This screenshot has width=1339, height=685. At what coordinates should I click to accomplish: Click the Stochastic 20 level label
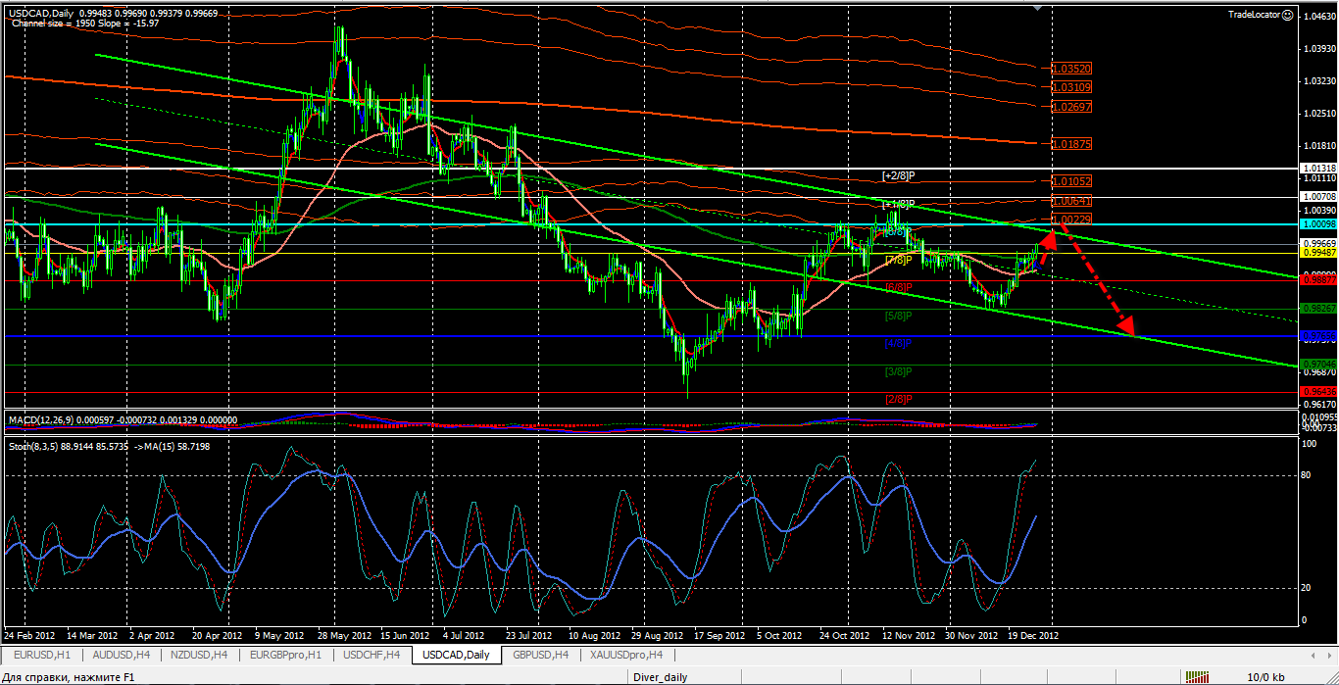pos(1305,588)
